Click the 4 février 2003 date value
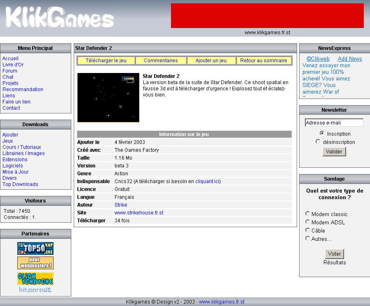Viewport: 370px width, 306px height. click(130, 142)
